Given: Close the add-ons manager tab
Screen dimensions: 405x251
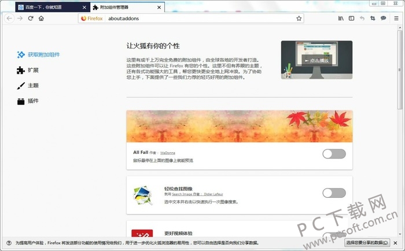Looking at the screenshot, I should tap(159, 8).
